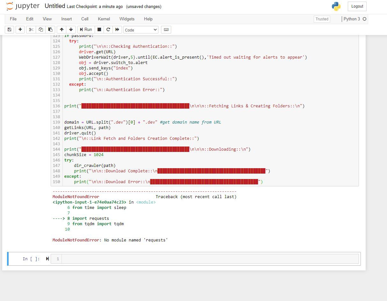The height and width of the screenshot is (301, 387).
Task: Cut selected cells with scissors icon
Action: [x=31, y=30]
